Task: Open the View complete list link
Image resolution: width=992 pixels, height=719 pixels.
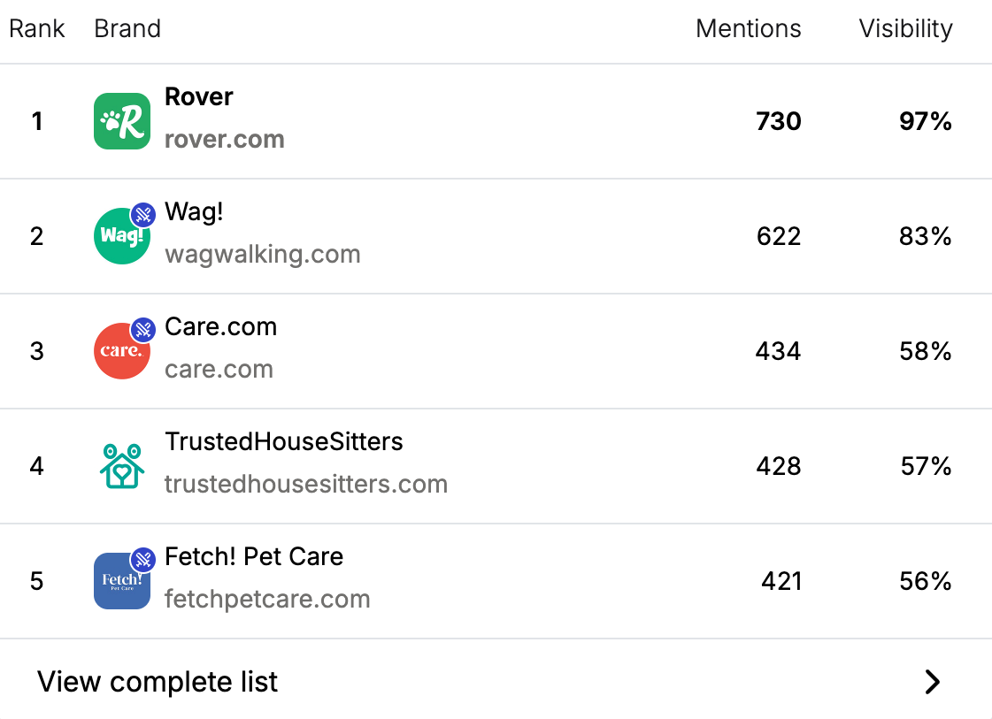Action: pyautogui.click(x=158, y=682)
